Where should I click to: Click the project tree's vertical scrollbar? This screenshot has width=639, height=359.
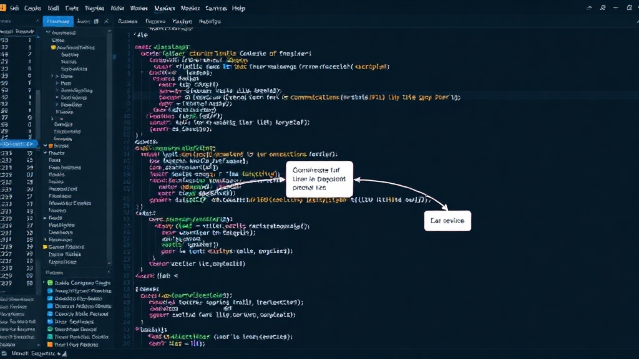click(x=109, y=146)
